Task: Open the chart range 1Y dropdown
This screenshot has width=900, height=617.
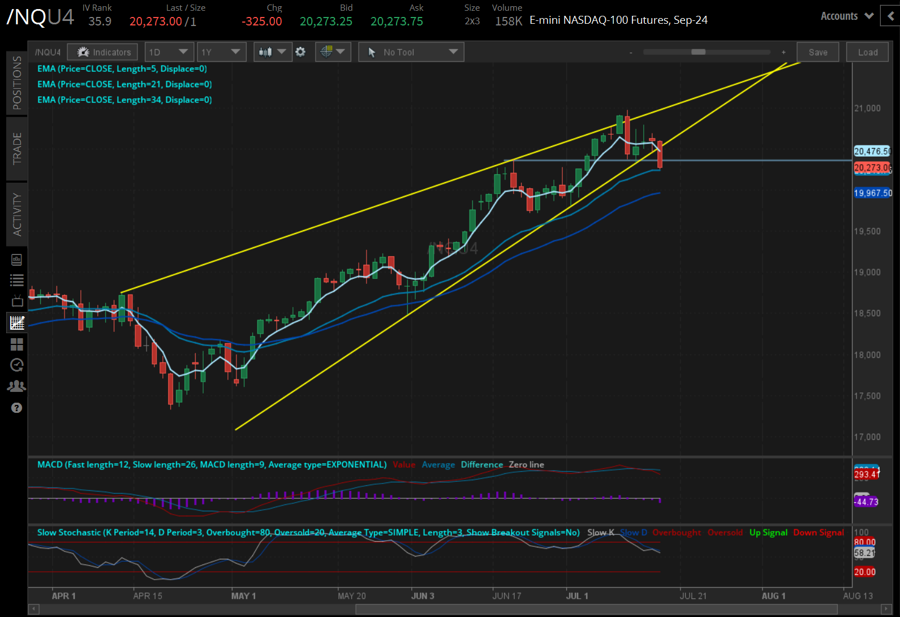Action: pyautogui.click(x=221, y=52)
